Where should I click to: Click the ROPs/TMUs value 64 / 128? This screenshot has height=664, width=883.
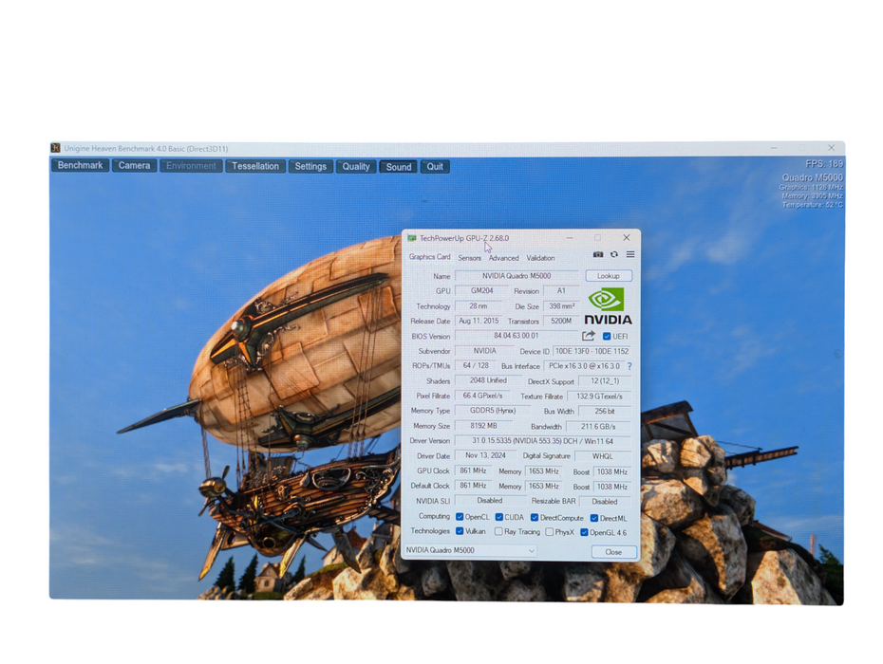pos(476,366)
